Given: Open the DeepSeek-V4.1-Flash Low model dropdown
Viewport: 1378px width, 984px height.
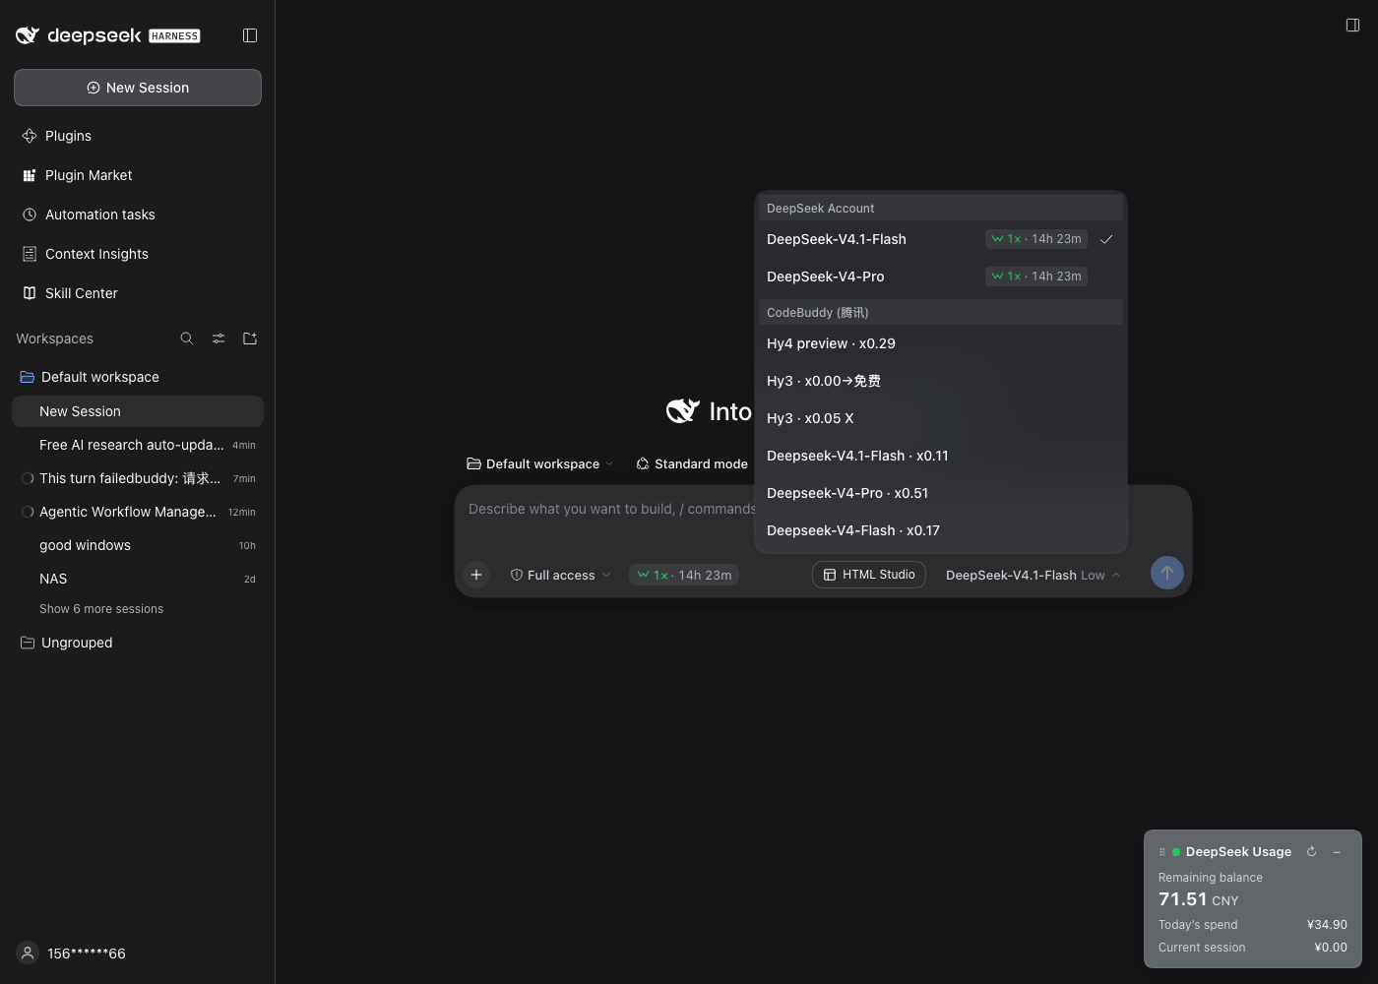Looking at the screenshot, I should tap(1033, 575).
